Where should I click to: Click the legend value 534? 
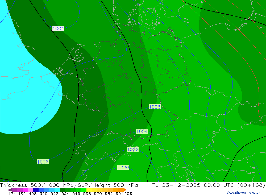(65, 193)
